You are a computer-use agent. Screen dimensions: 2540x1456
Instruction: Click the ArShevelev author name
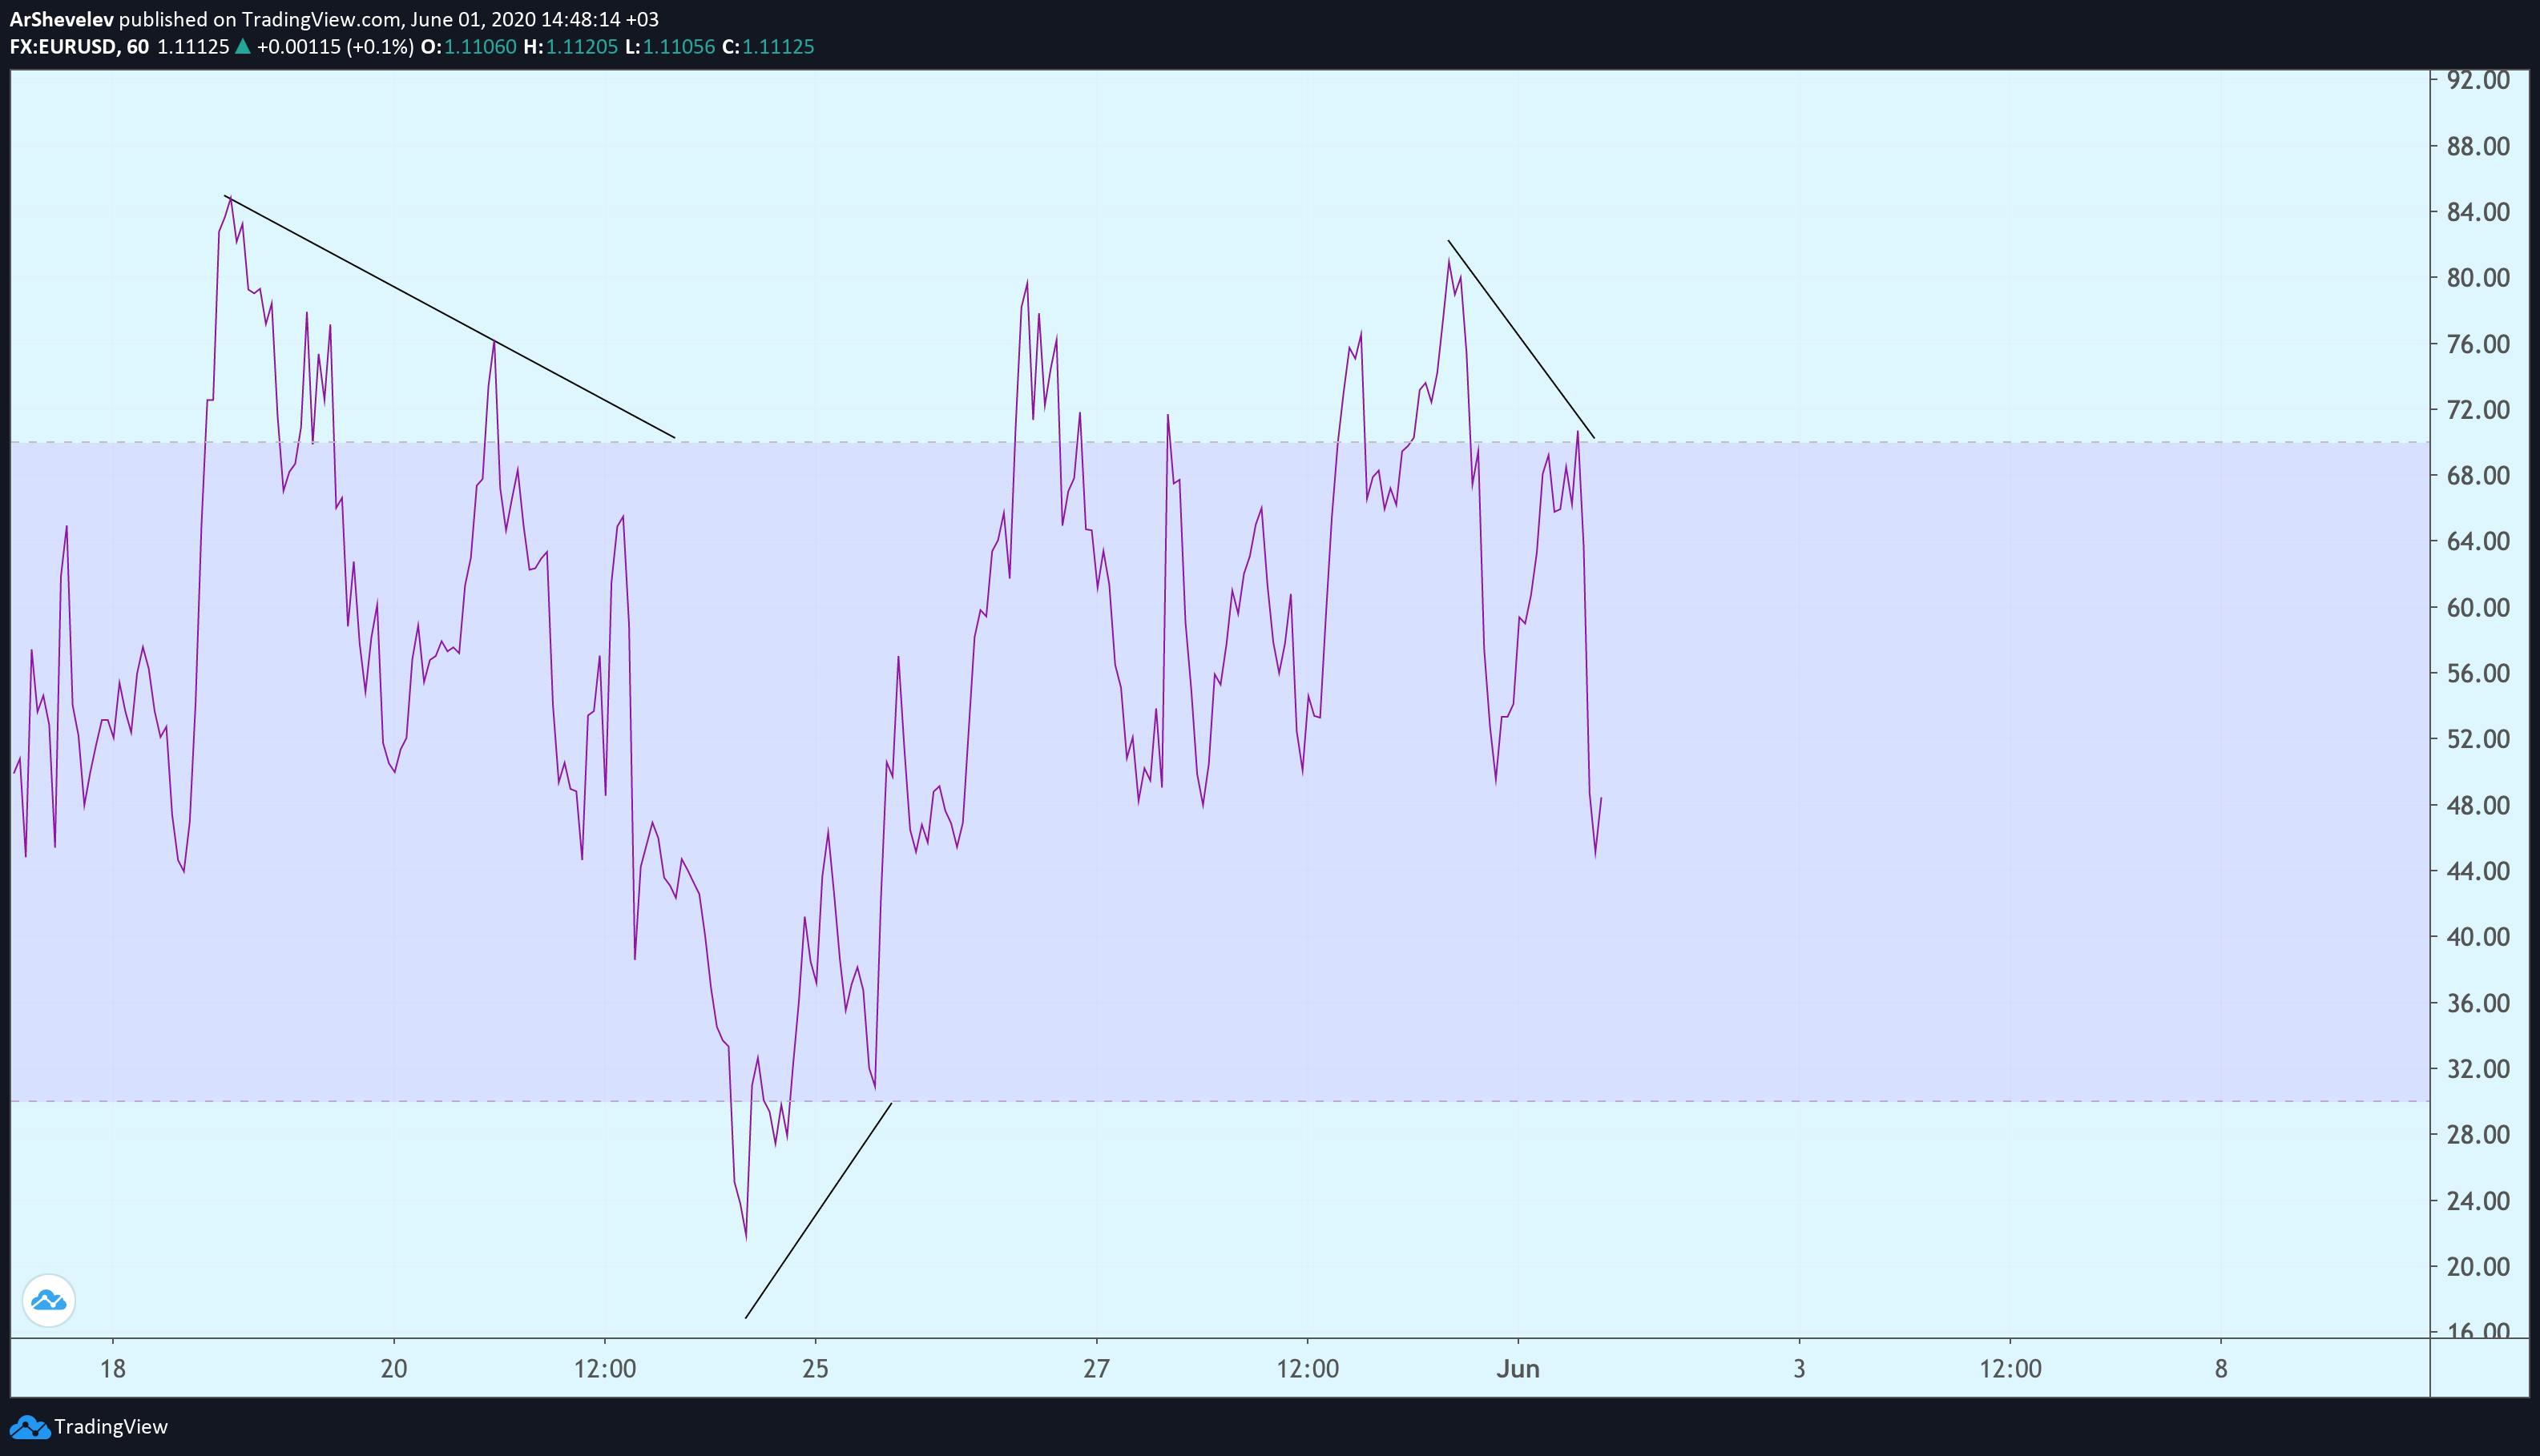coord(61,19)
